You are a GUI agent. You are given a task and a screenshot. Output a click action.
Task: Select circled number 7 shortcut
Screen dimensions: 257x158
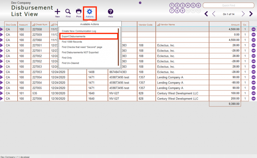point(172,11)
